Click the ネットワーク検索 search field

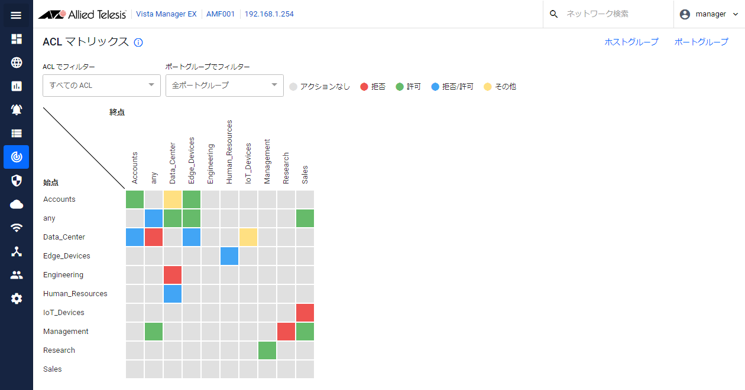click(x=608, y=14)
